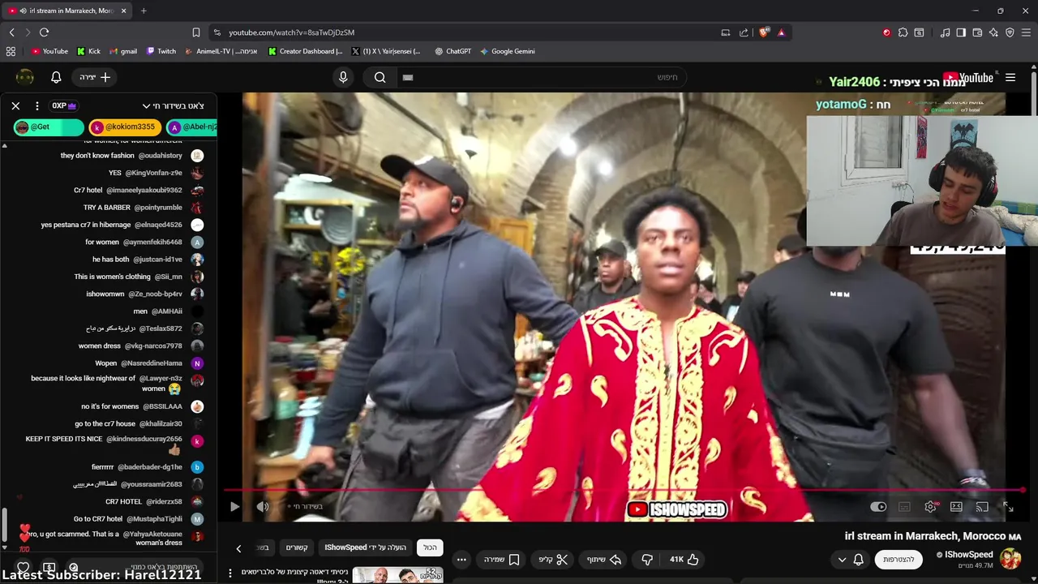Select the ISHowSpeed uploads filter chip

(365, 547)
